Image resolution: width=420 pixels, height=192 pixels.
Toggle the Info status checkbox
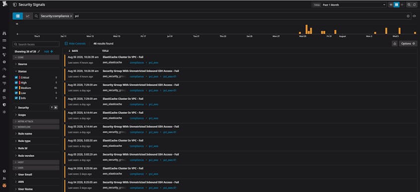16,98
